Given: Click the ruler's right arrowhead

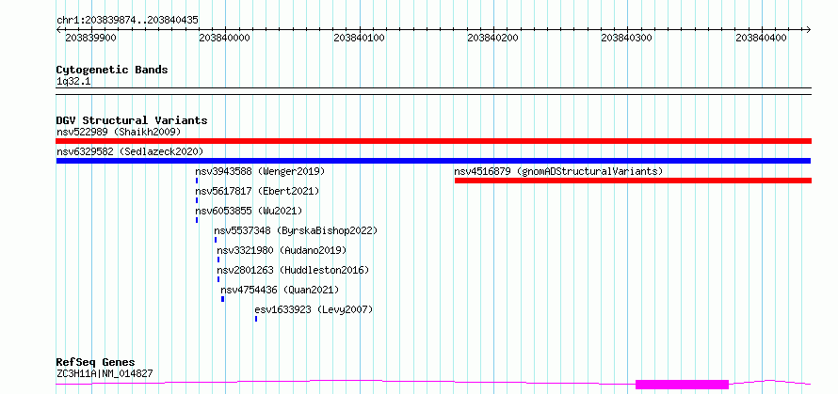Looking at the screenshot, I should [x=808, y=30].
